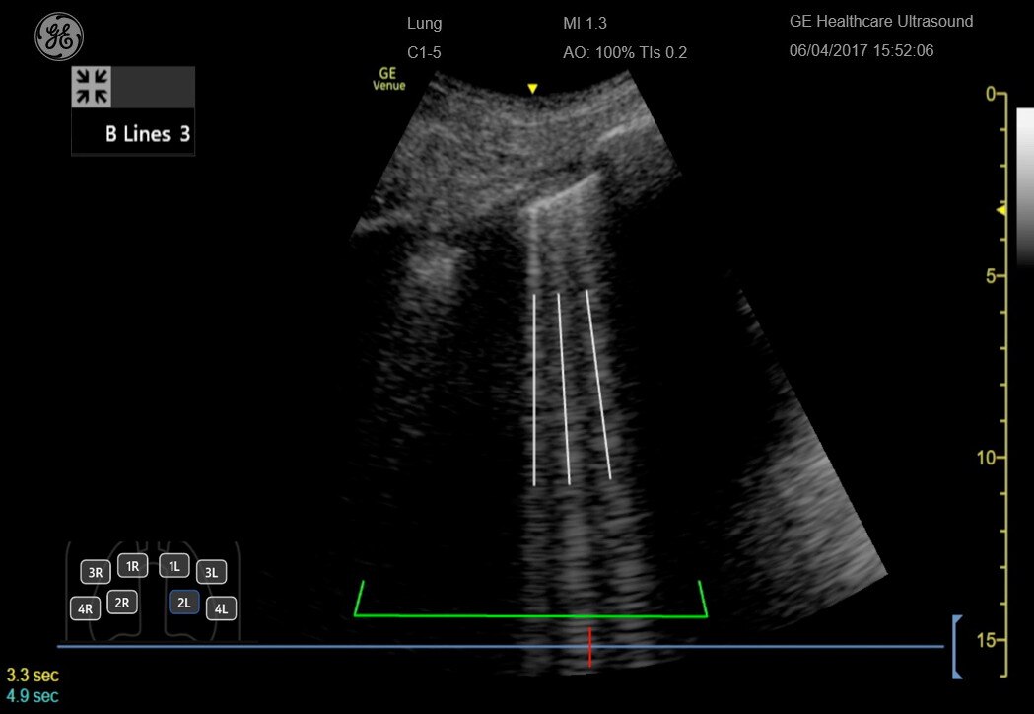The height and width of the screenshot is (714, 1034).
Task: Select lung zone 4R
Action: pos(85,608)
